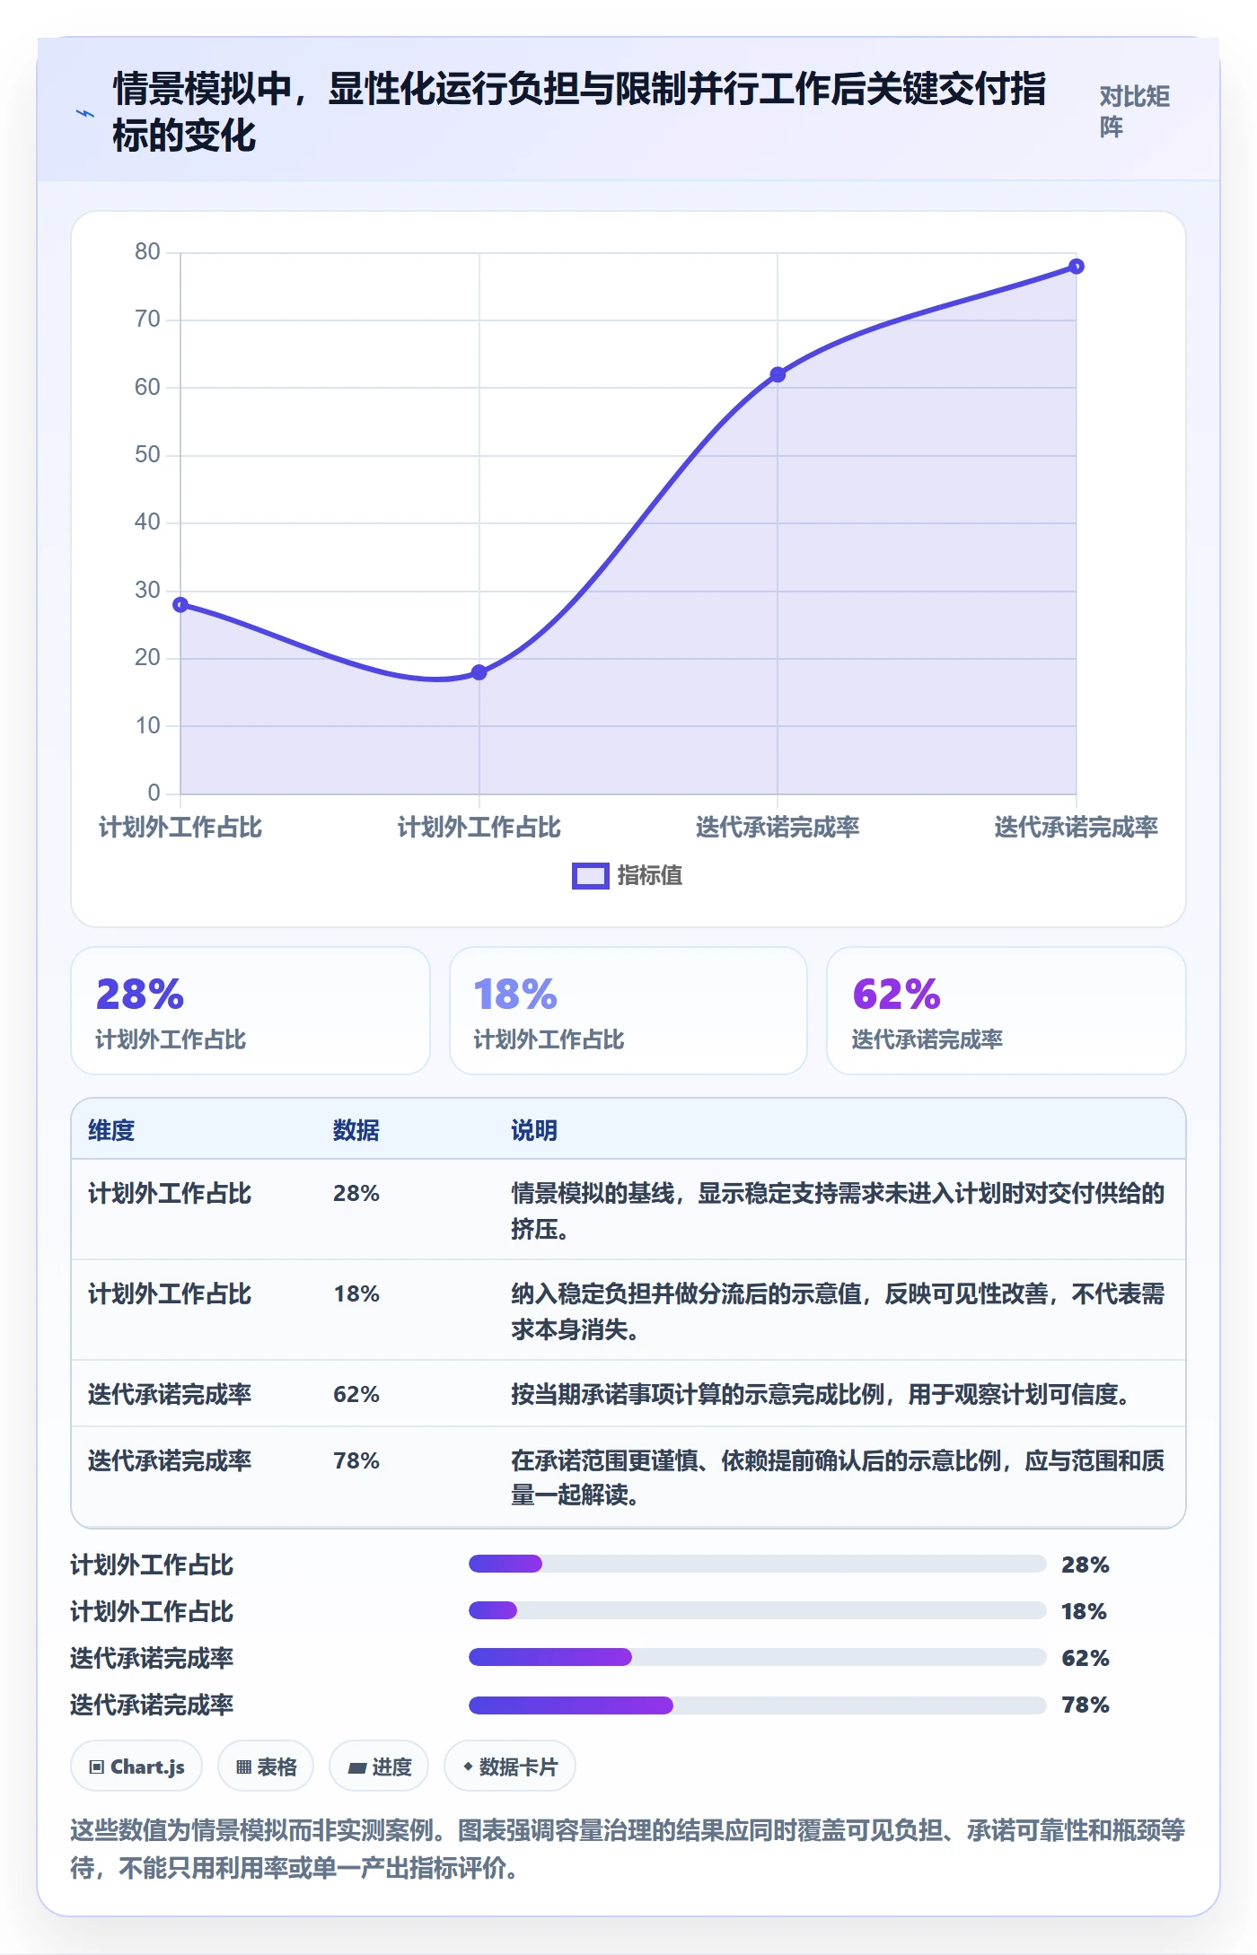This screenshot has height=1955, width=1257.
Task: Click the 表格 chip
Action: tap(266, 1767)
